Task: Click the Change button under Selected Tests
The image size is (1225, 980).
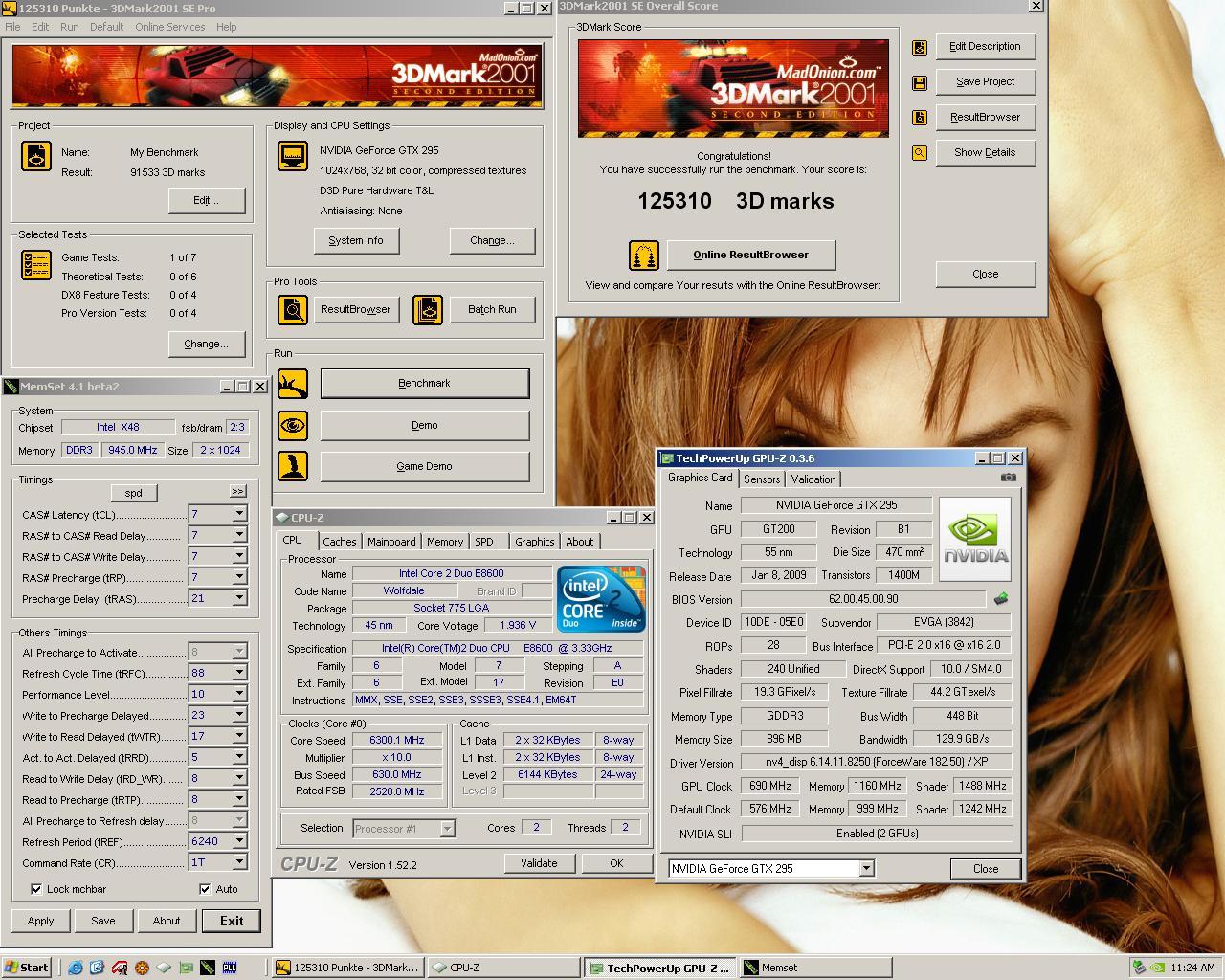Action: coord(206,344)
